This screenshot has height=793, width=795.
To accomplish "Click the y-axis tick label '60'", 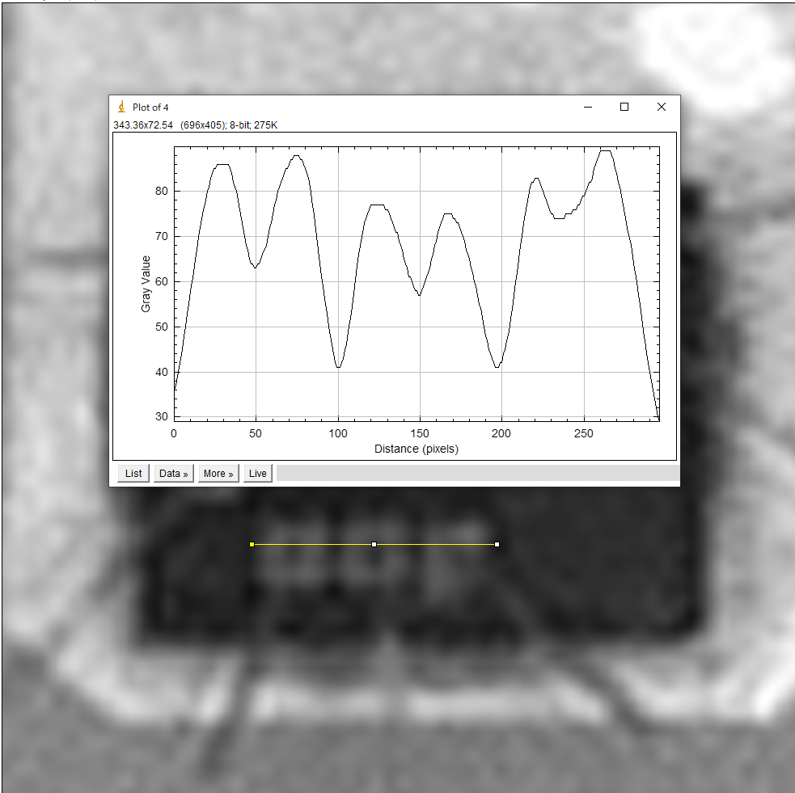I will 161,282.
